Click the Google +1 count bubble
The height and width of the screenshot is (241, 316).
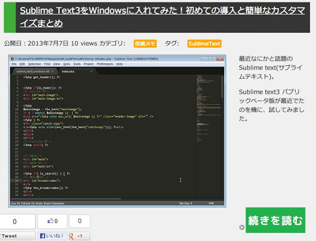pyautogui.click(x=80, y=221)
